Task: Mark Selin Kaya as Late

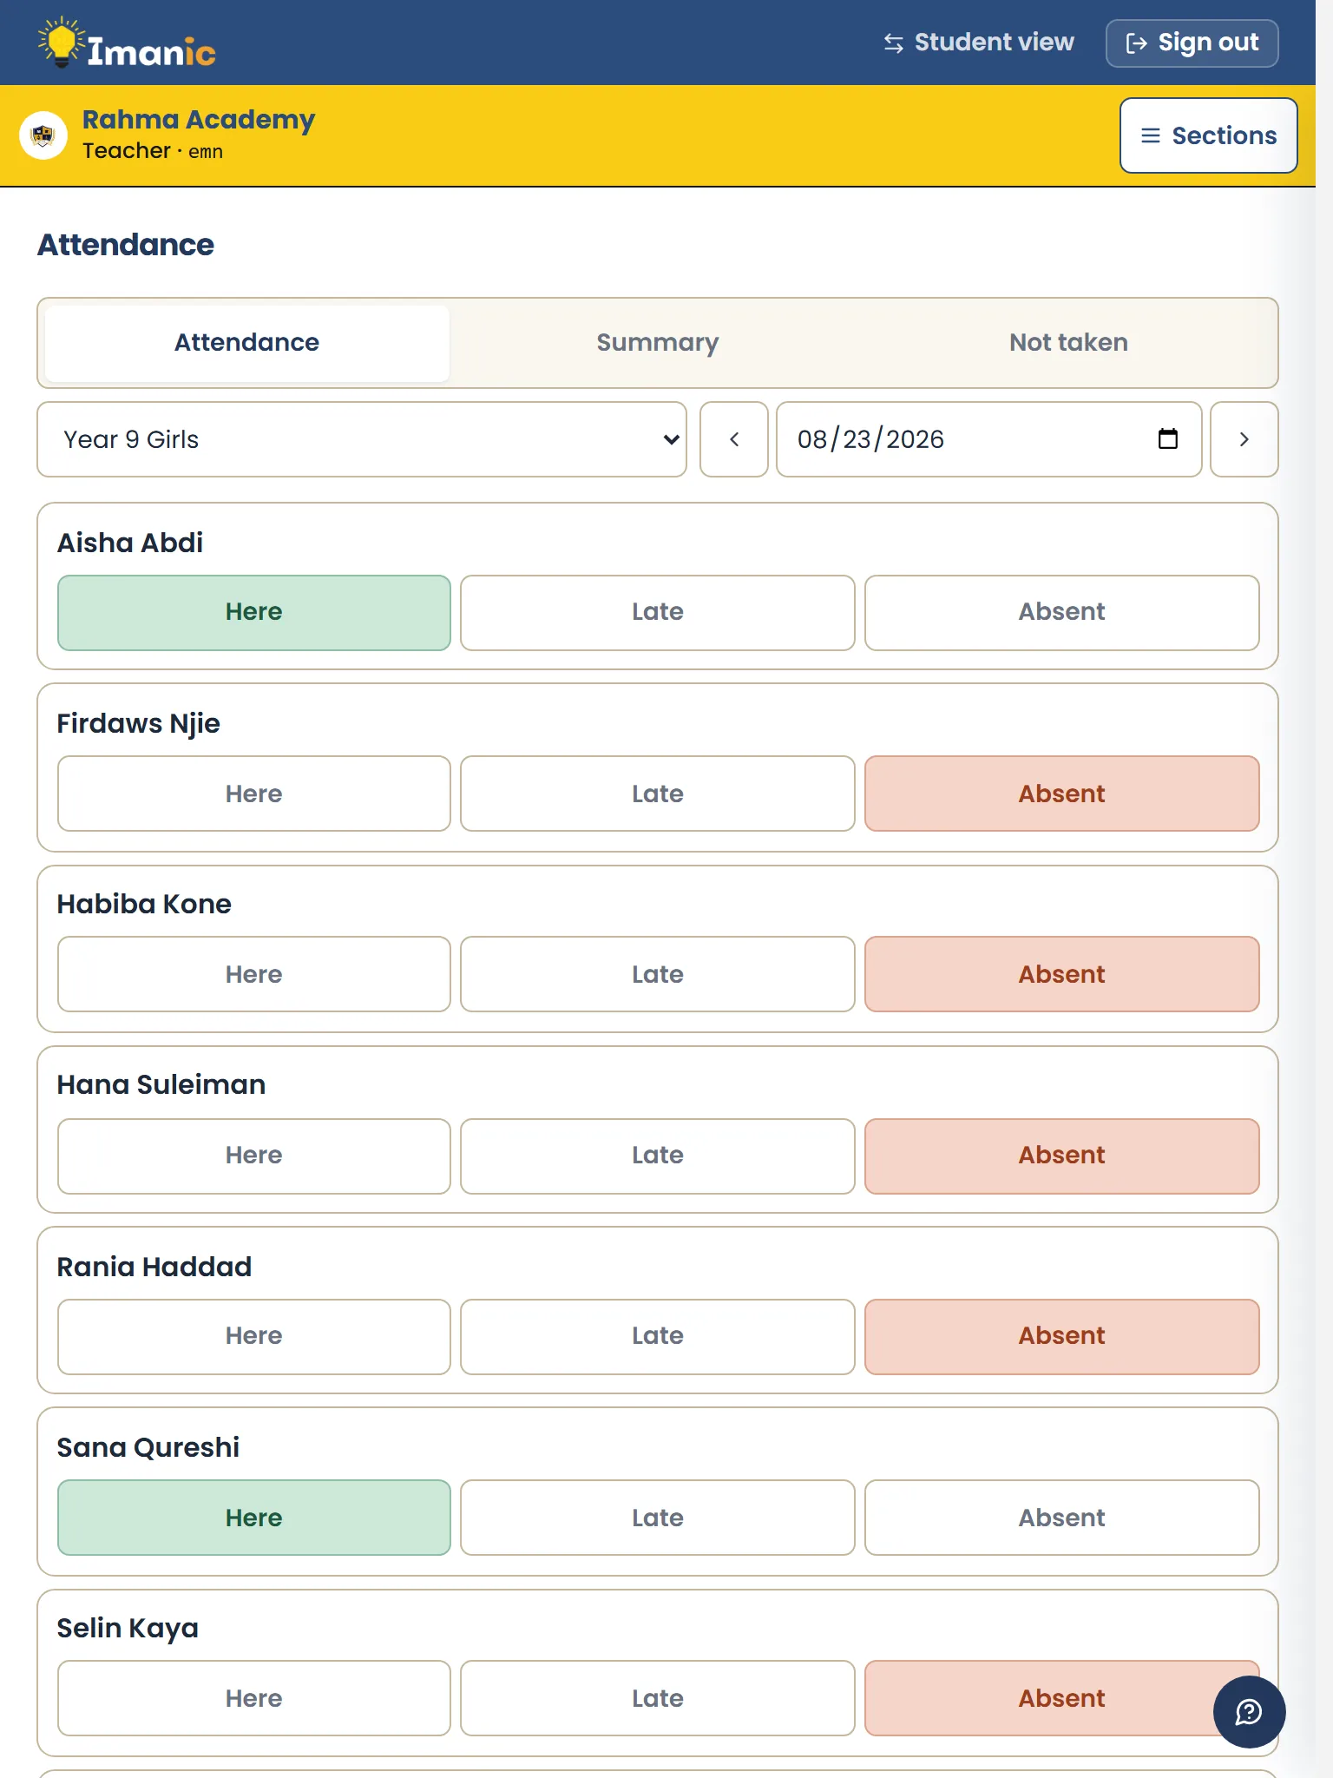Action: tap(658, 1698)
